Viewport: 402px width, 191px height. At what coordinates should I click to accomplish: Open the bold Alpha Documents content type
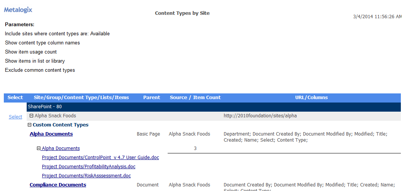pos(51,134)
